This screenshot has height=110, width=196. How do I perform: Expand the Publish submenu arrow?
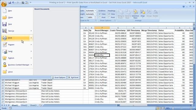tap(31, 58)
